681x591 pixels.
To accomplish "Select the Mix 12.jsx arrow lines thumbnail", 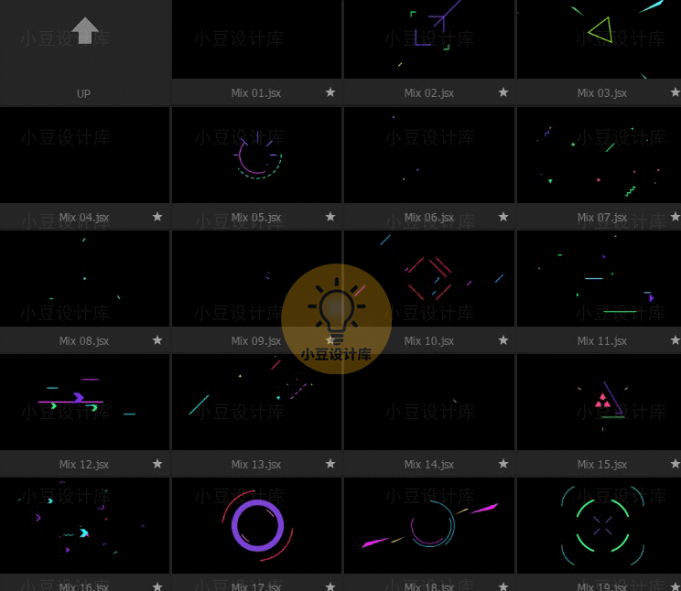I will pyautogui.click(x=85, y=403).
